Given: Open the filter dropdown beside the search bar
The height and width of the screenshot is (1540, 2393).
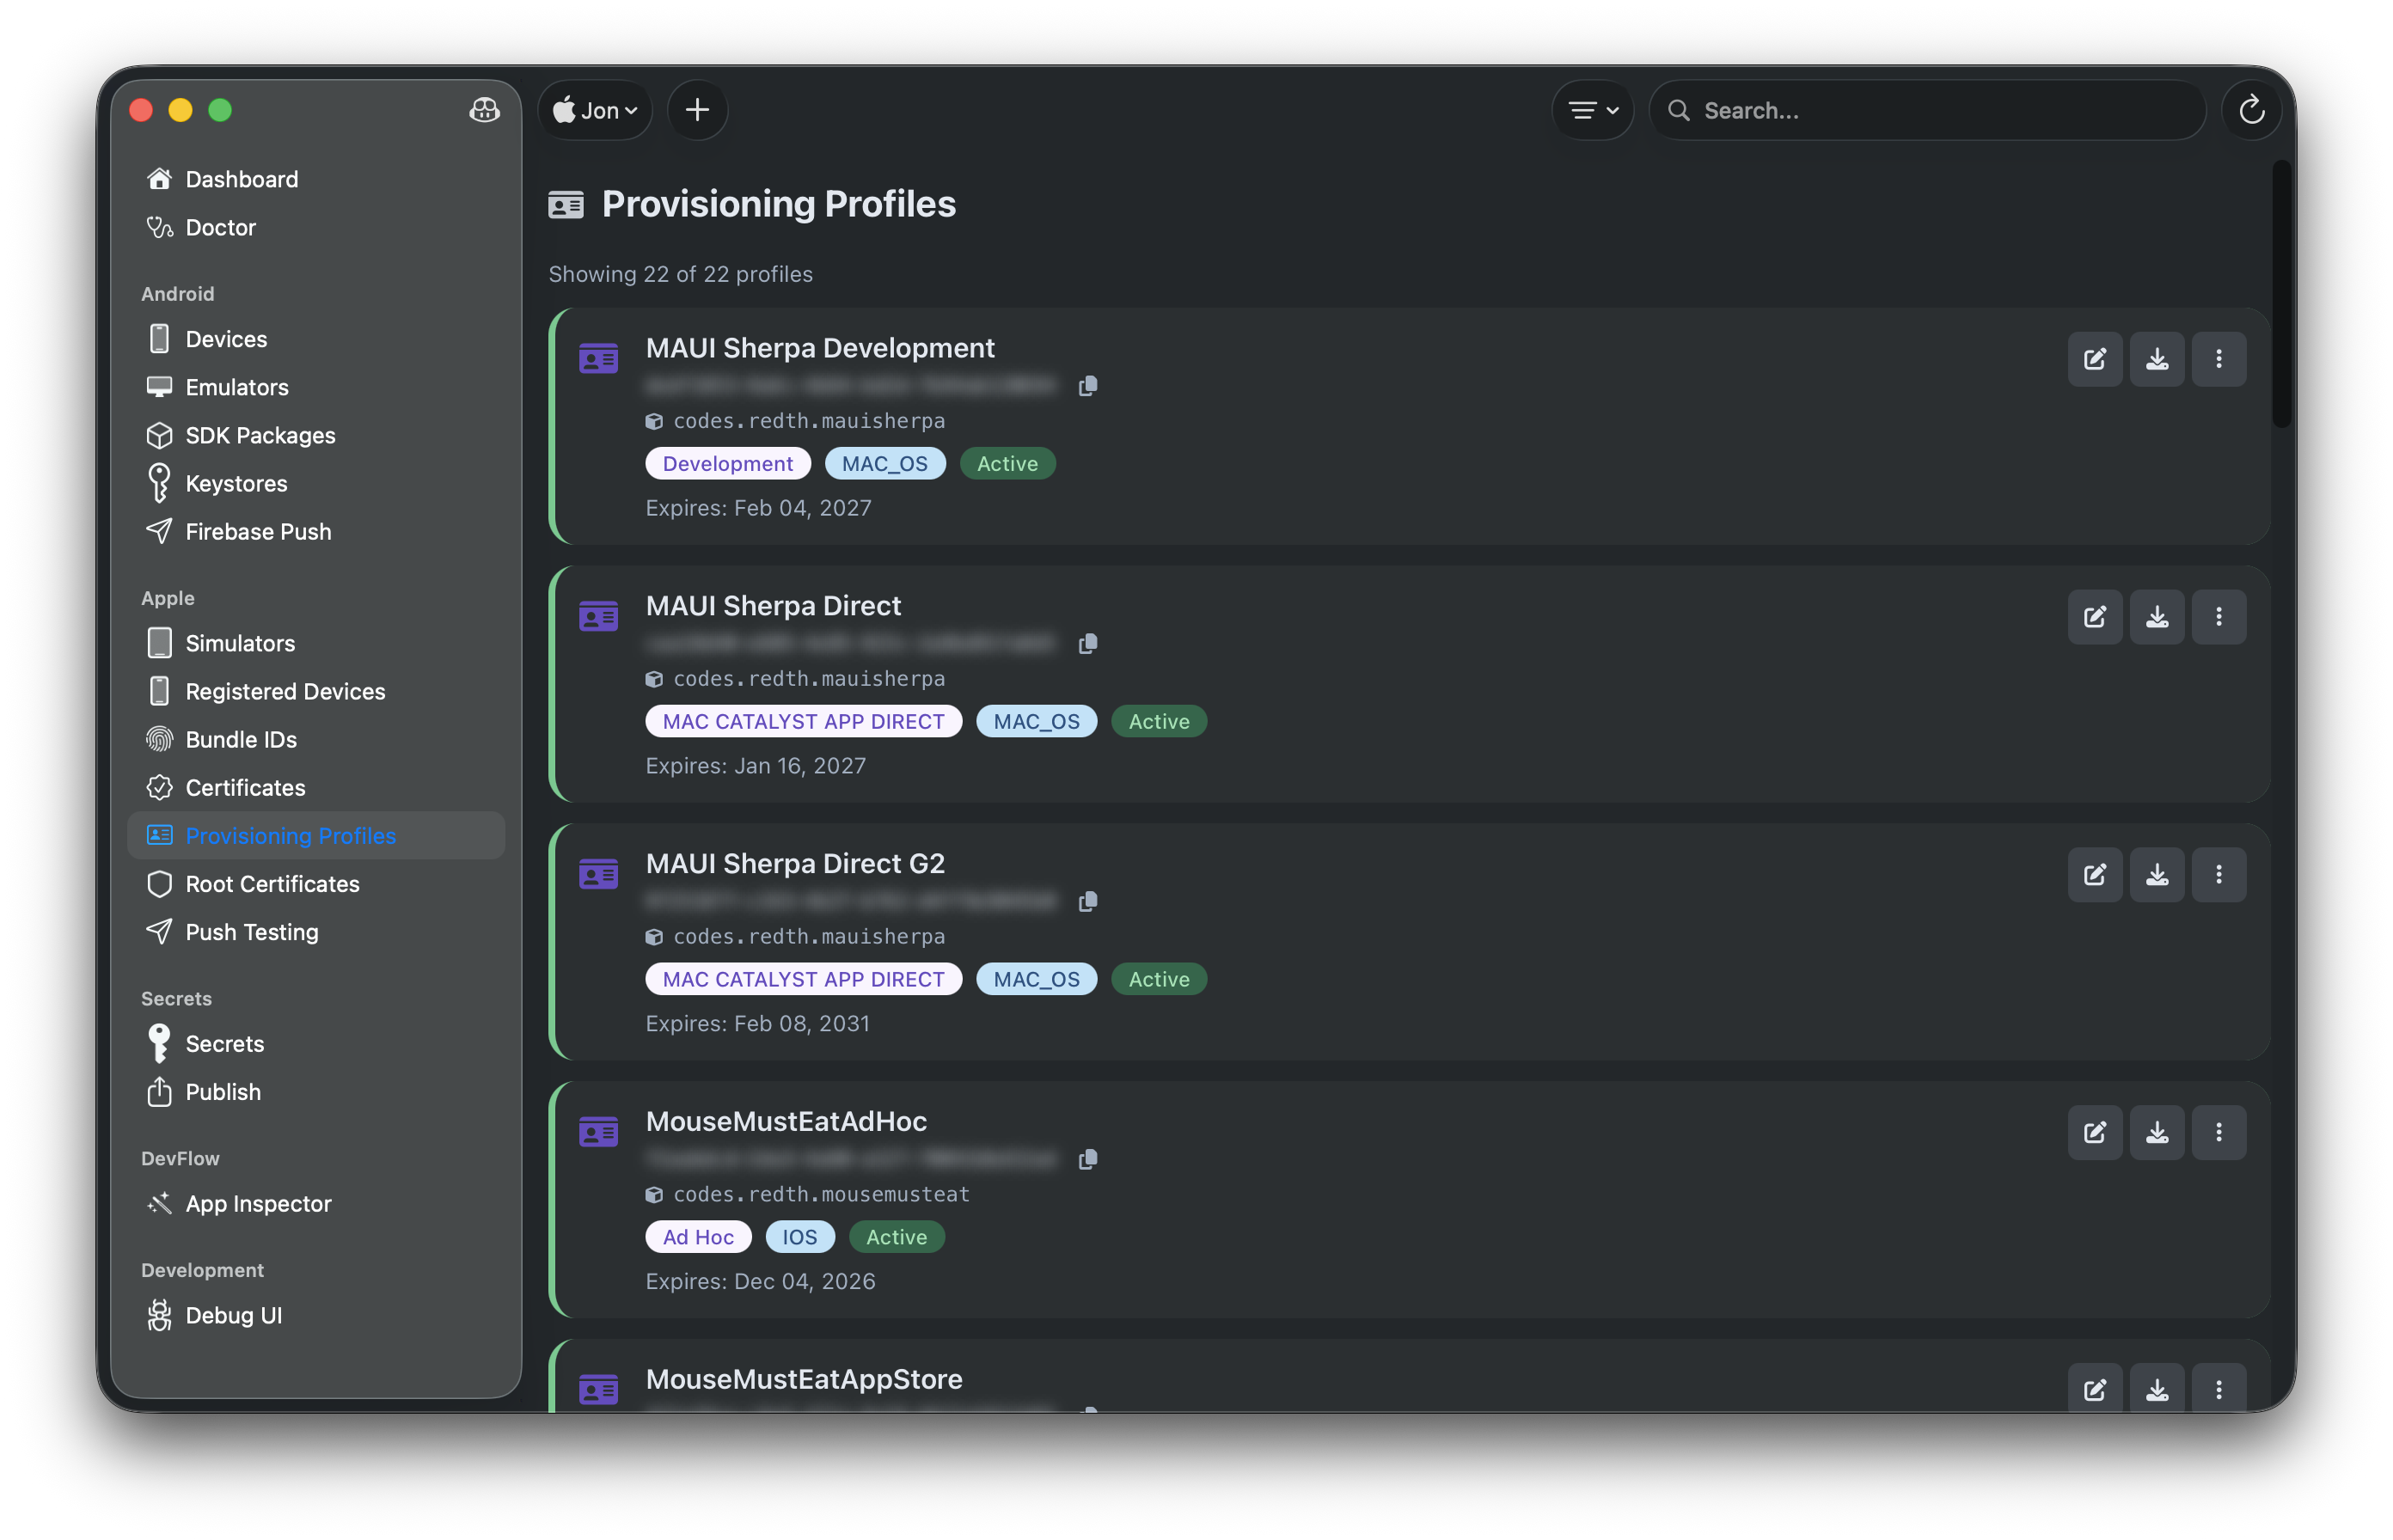Looking at the screenshot, I should 1591,110.
